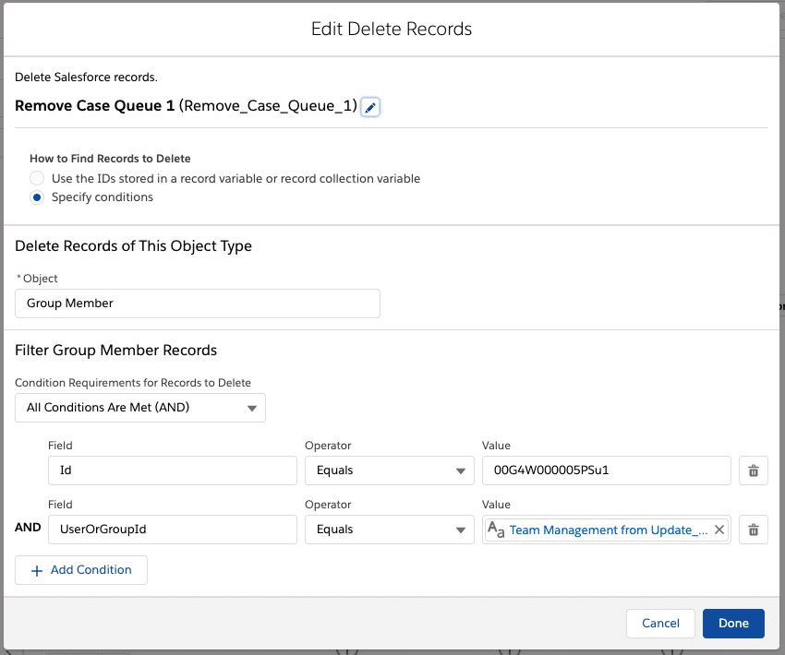
Task: Click the plus icon on Add Condition
Action: [37, 570]
